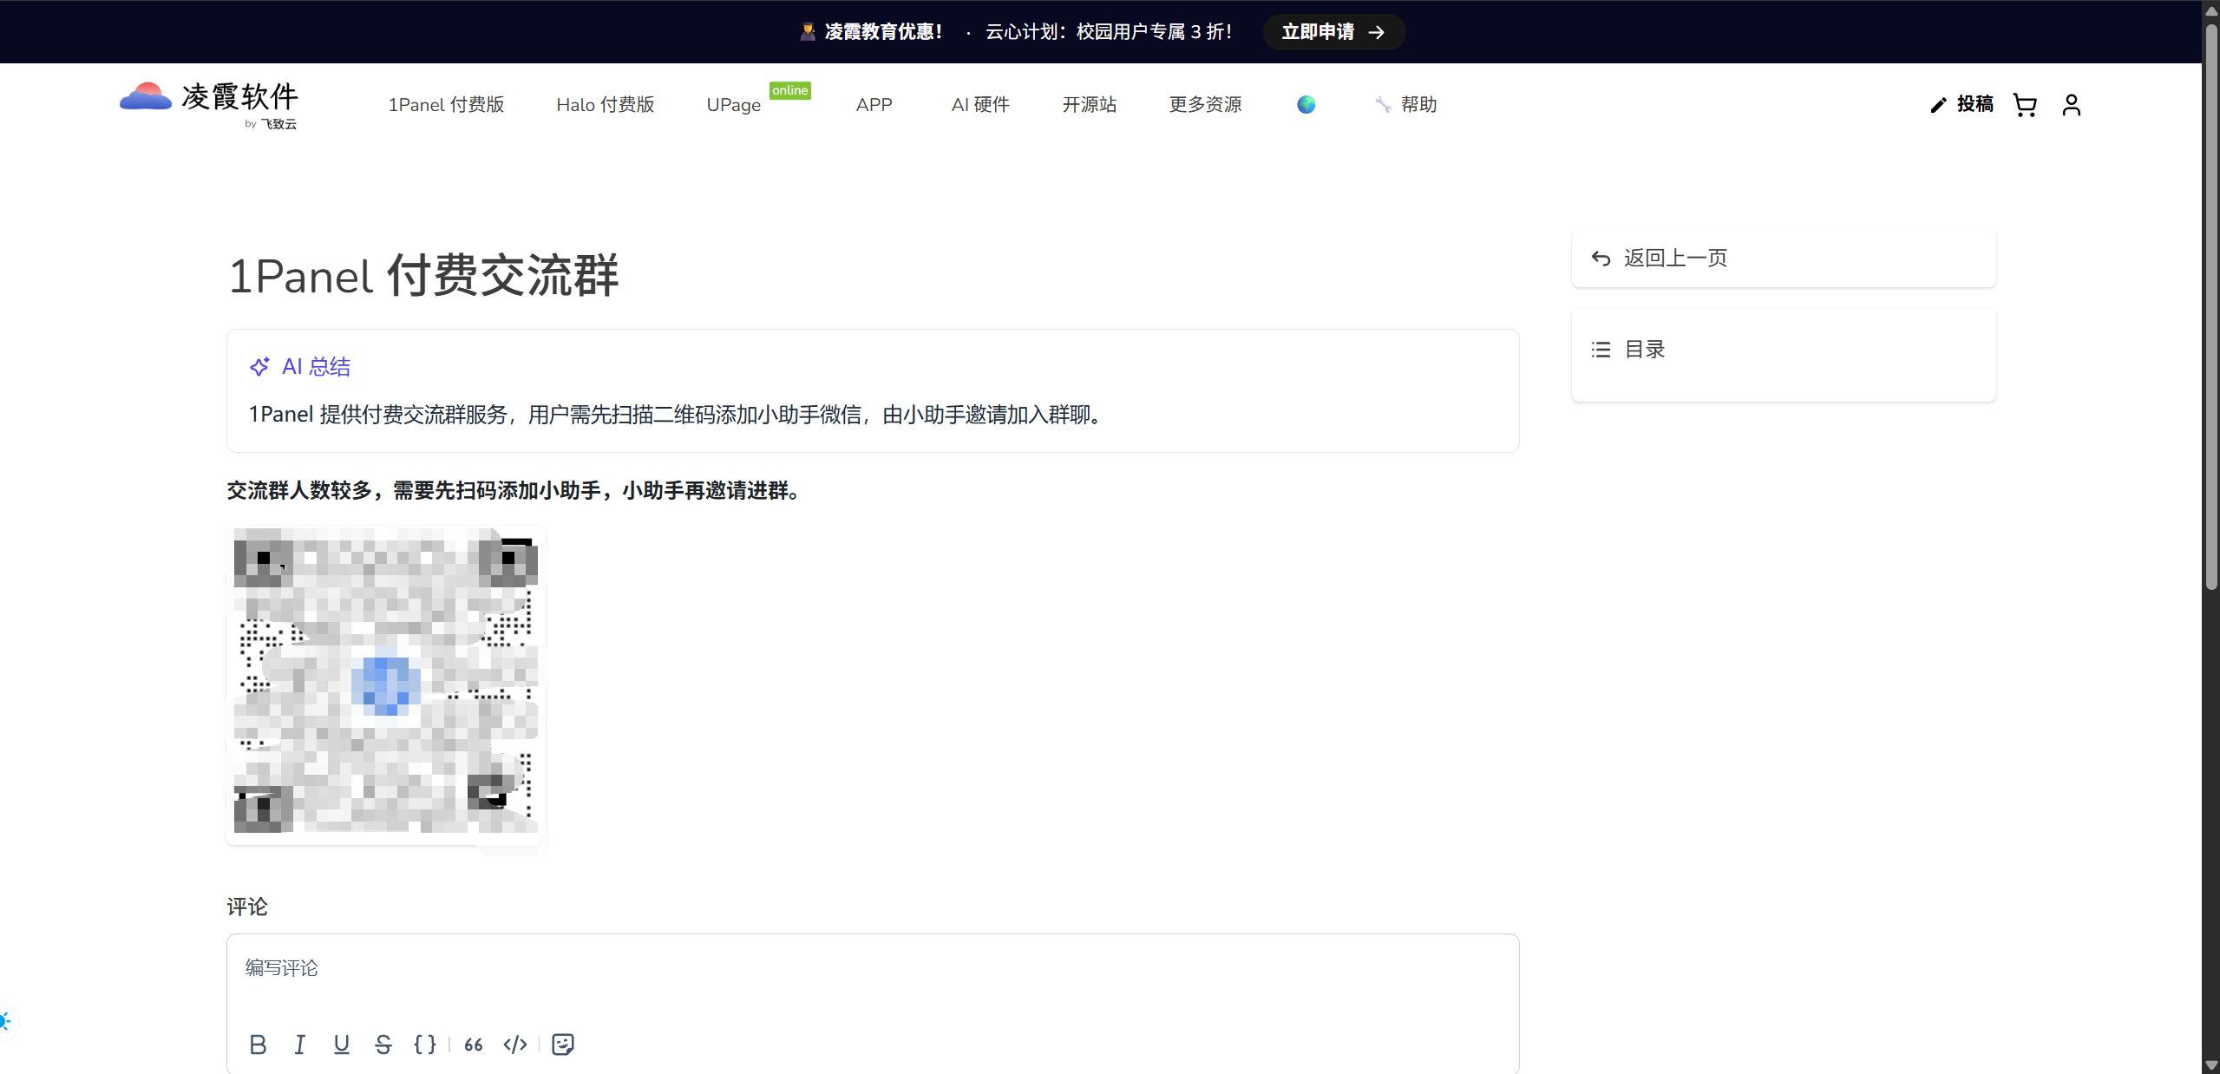
Task: Click the globe language icon
Action: pyautogui.click(x=1306, y=105)
